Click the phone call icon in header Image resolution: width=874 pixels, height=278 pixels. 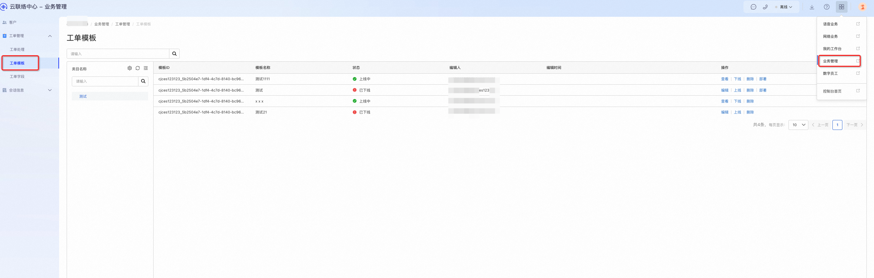coord(765,7)
